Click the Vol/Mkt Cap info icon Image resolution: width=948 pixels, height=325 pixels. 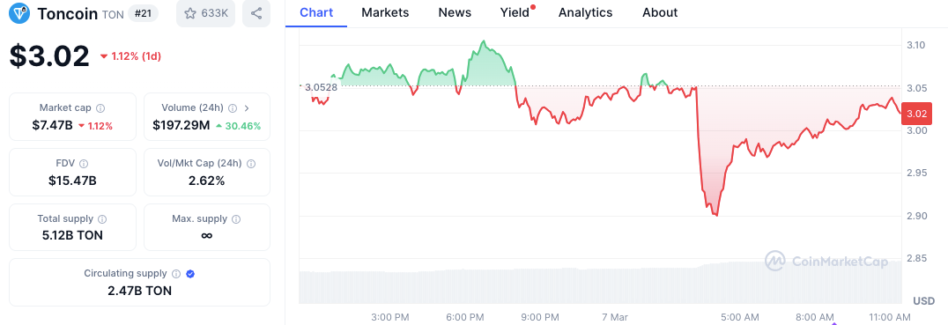(251, 164)
